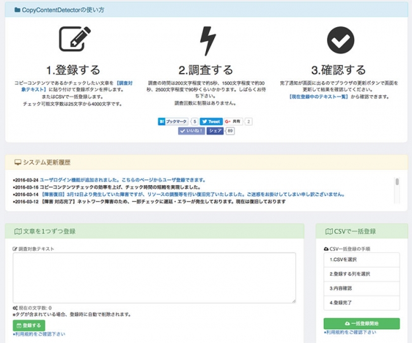Open the 【現在登録中のテキスト一覧】 link

click(318, 97)
